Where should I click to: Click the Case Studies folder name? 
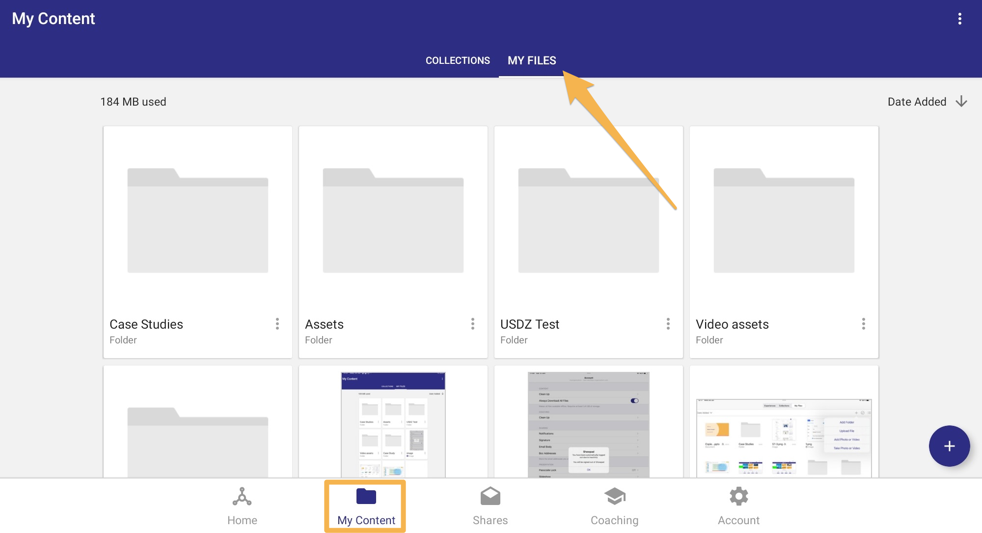pos(146,324)
